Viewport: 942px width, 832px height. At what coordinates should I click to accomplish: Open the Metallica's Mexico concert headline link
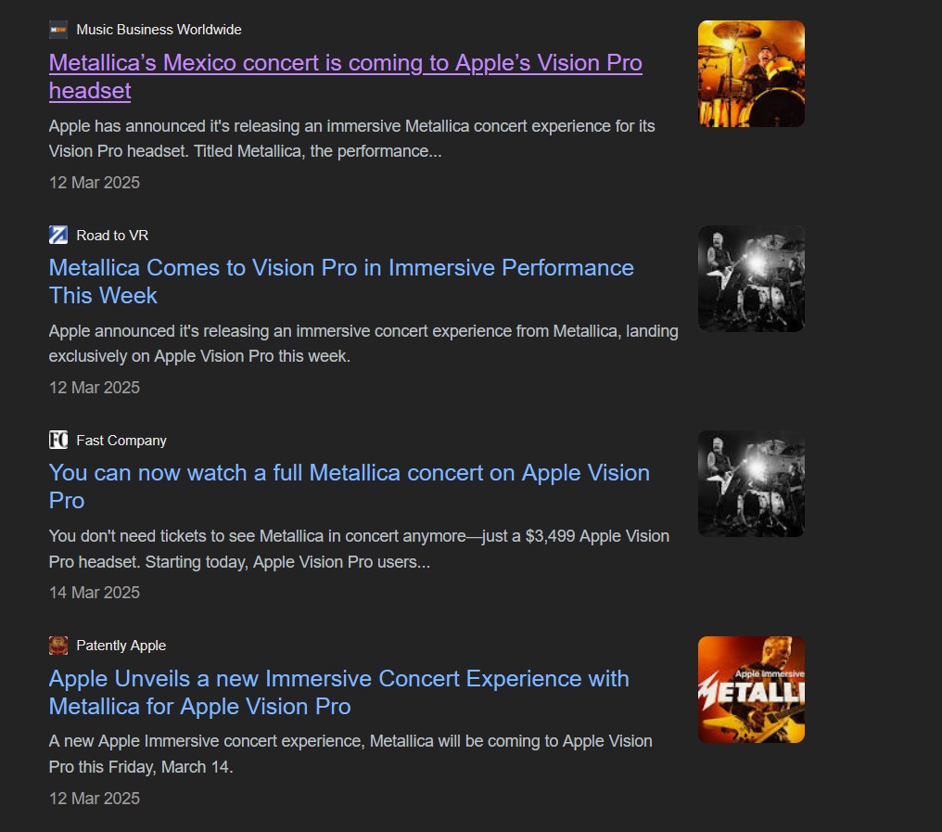click(346, 76)
